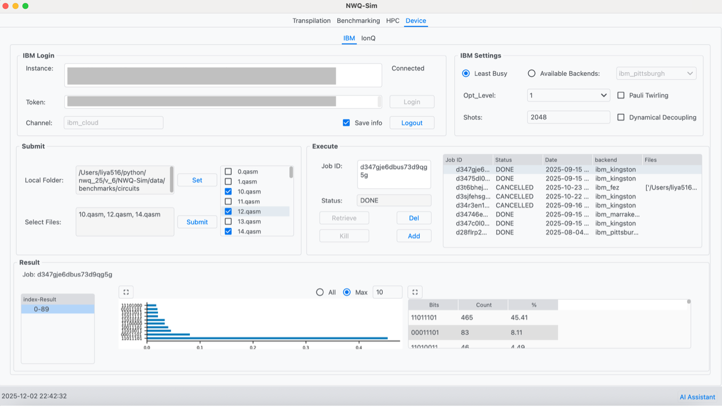Click the expand icon beside the Max value field
The width and height of the screenshot is (722, 407).
[415, 292]
